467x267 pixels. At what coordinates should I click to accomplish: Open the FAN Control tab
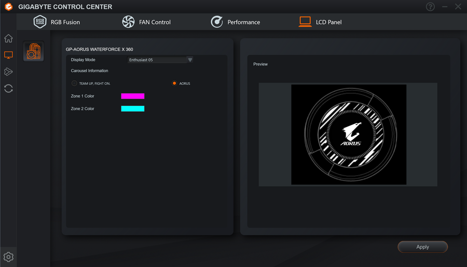coord(146,22)
